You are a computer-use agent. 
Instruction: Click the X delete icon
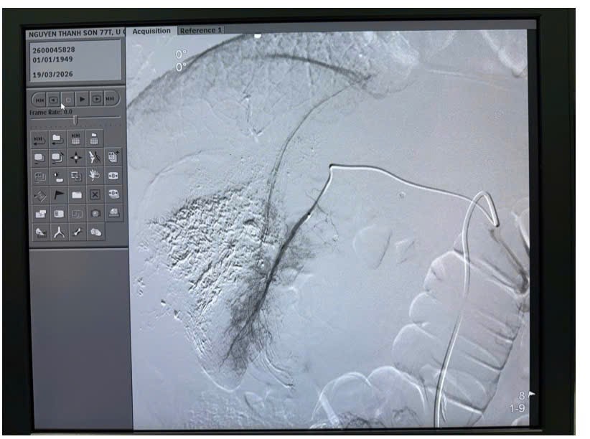click(95, 195)
